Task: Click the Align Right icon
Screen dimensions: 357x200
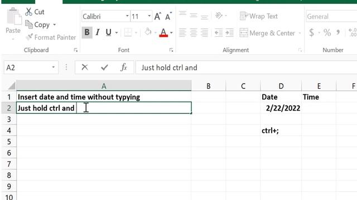Action: tap(205, 33)
